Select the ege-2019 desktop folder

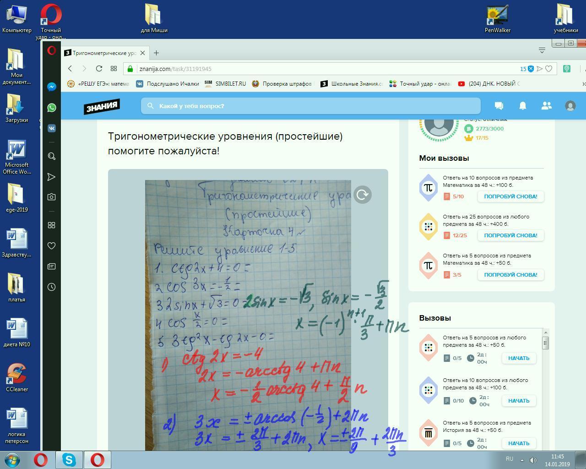pyautogui.click(x=17, y=198)
